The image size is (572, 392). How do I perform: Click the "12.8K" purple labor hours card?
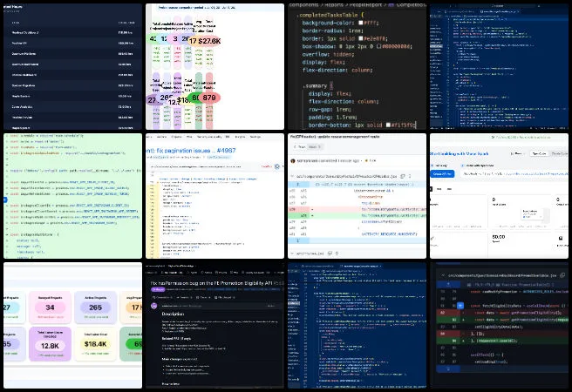click(50, 344)
